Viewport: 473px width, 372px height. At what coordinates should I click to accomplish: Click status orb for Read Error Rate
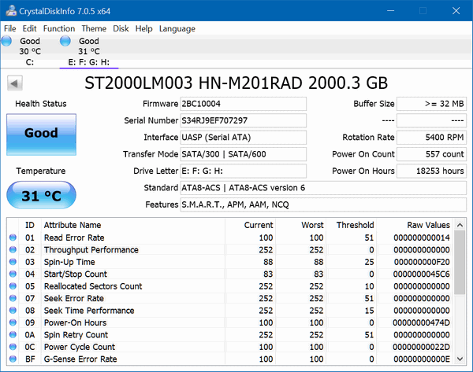click(x=13, y=238)
